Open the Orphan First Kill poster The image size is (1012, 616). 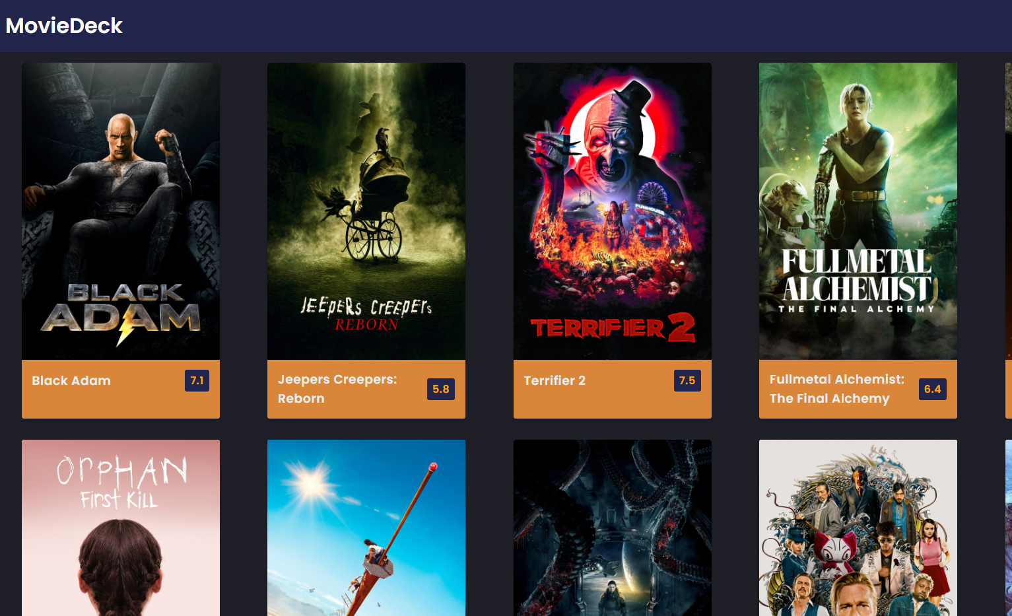121,528
